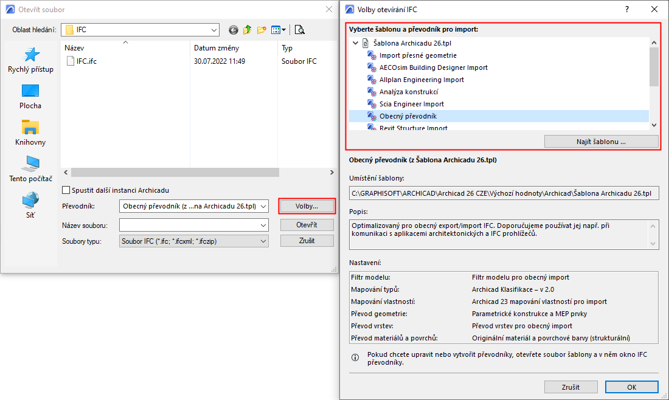Click Parametrické konstrukce a MEP prvky value
The height and width of the screenshot is (400, 669).
529,314
